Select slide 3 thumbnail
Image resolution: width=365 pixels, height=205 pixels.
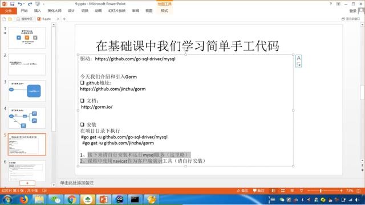[x=27, y=91]
